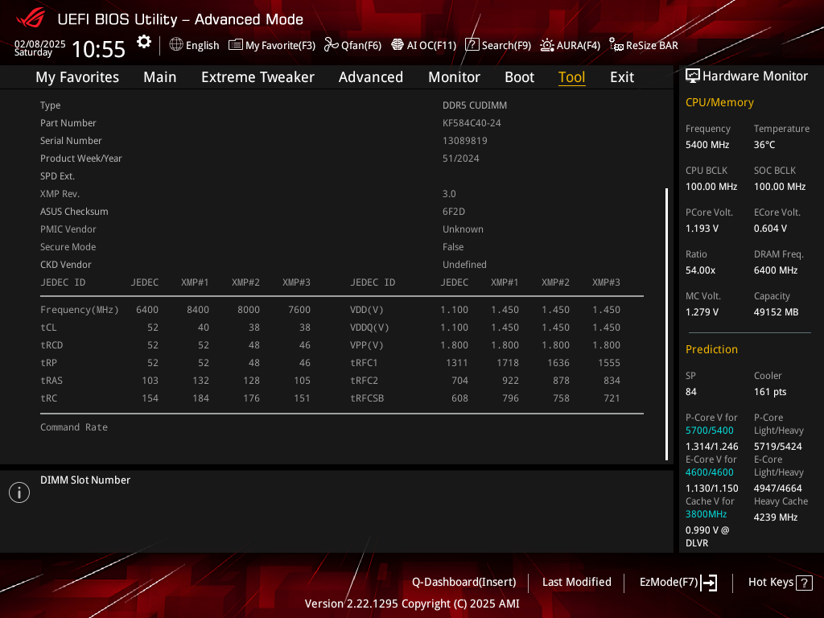Click the ReSize BAR icon

click(616, 45)
